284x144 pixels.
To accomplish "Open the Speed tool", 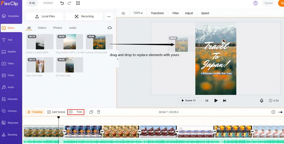I will 205,13.
